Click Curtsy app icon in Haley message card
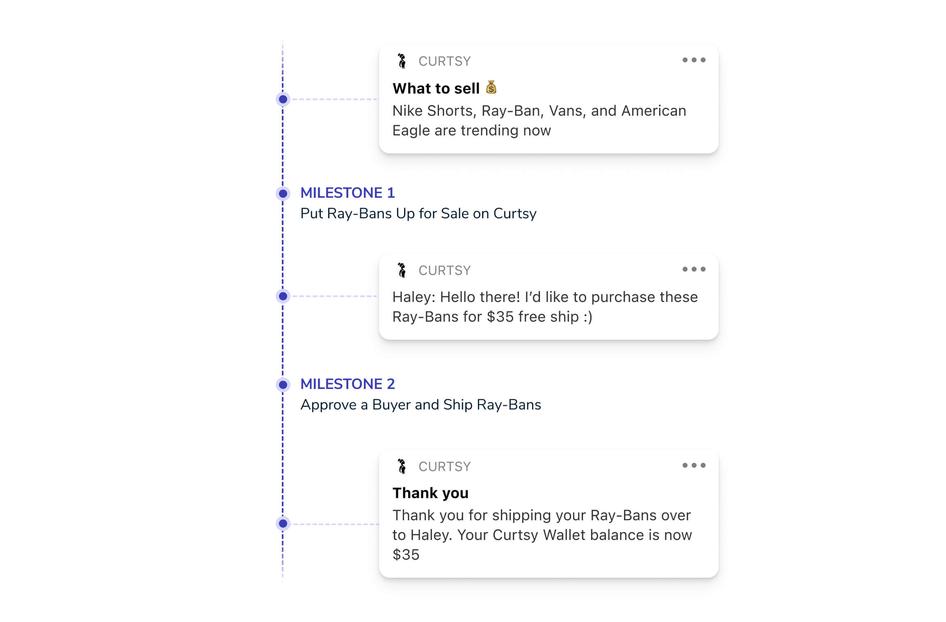Image resolution: width=946 pixels, height=622 pixels. coord(402,270)
